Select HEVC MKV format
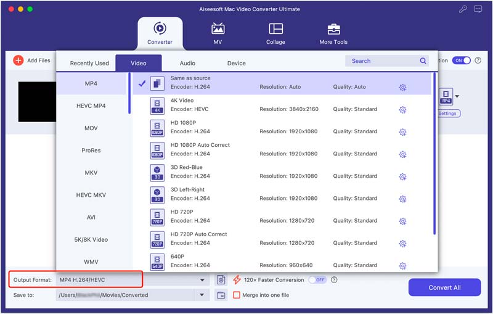This screenshot has width=493, height=314. click(91, 195)
